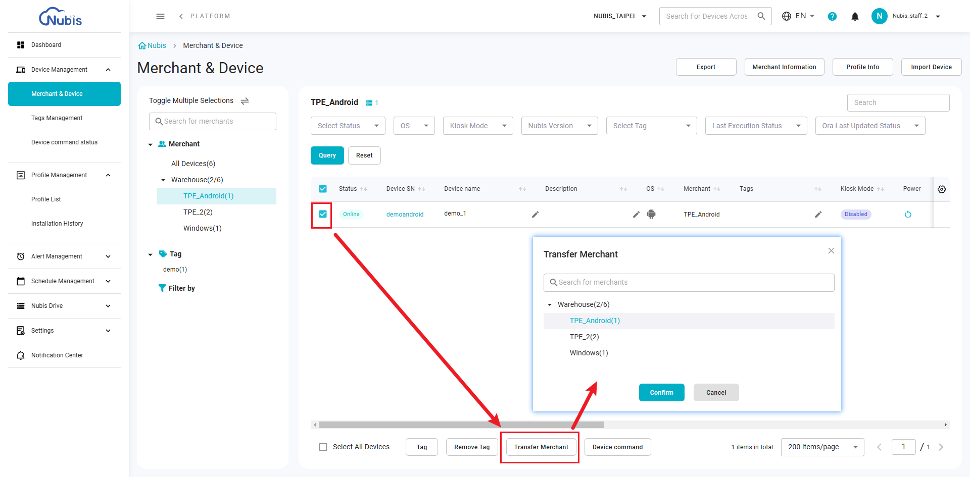970x477 pixels.
Task: Click the Export button
Action: [706, 67]
